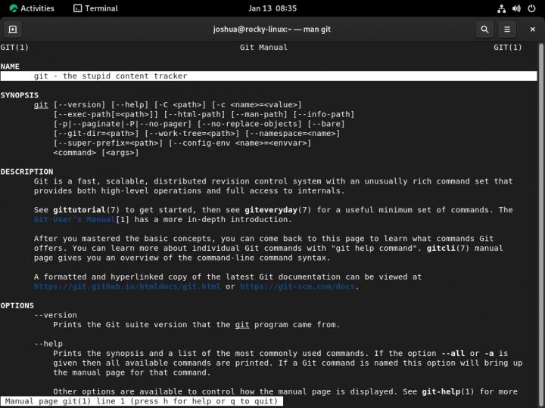Click the Terminal icon in top bar

77,8
